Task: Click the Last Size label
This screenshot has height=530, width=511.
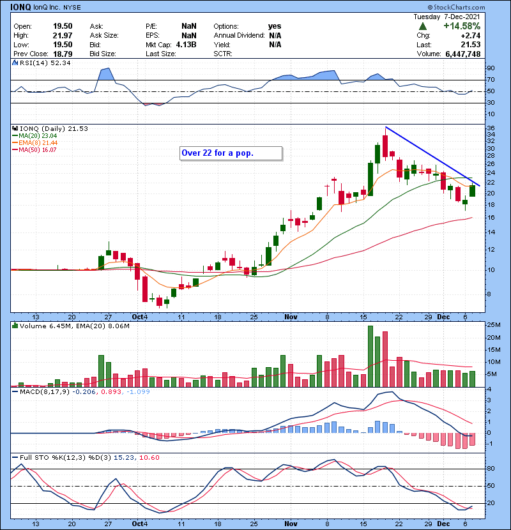Action: pyautogui.click(x=160, y=54)
